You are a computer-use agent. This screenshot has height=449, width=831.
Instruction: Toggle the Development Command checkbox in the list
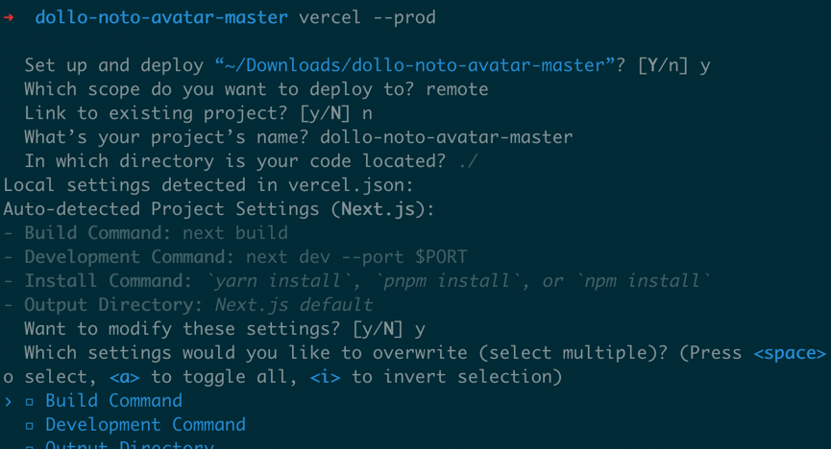click(30, 425)
